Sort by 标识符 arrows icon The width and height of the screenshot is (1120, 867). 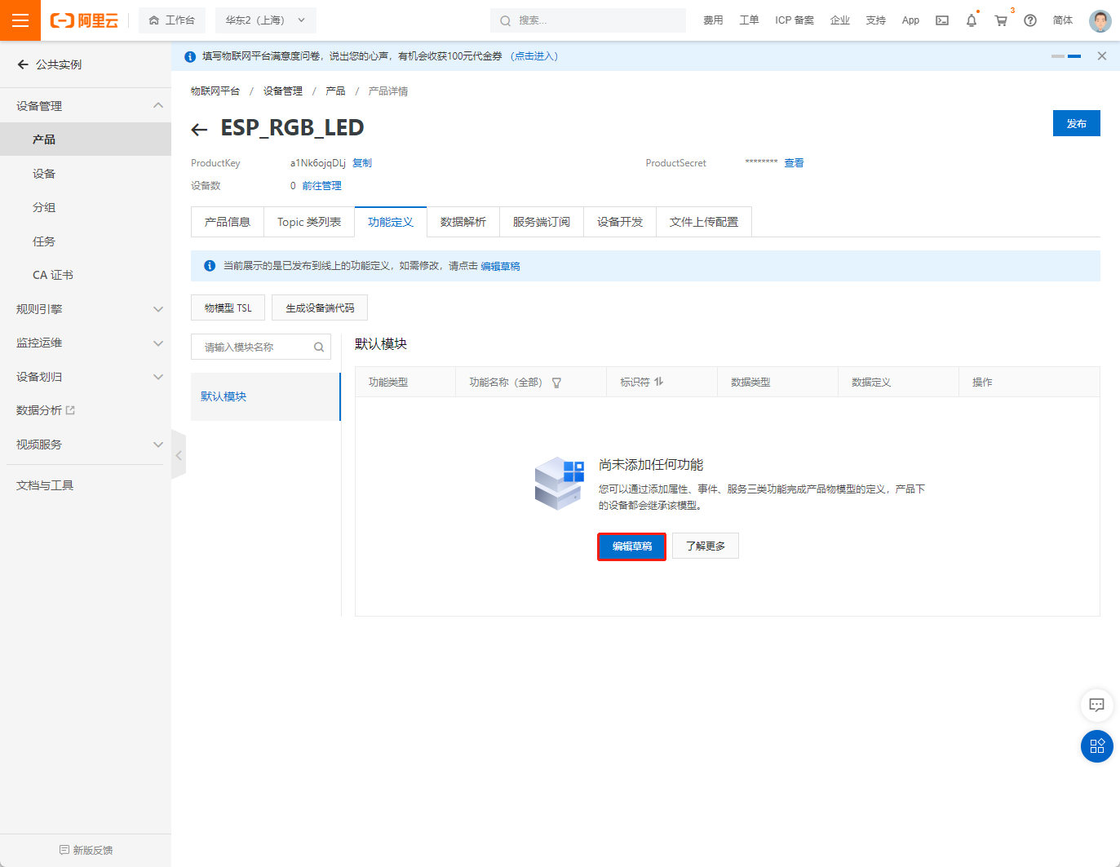coord(659,382)
